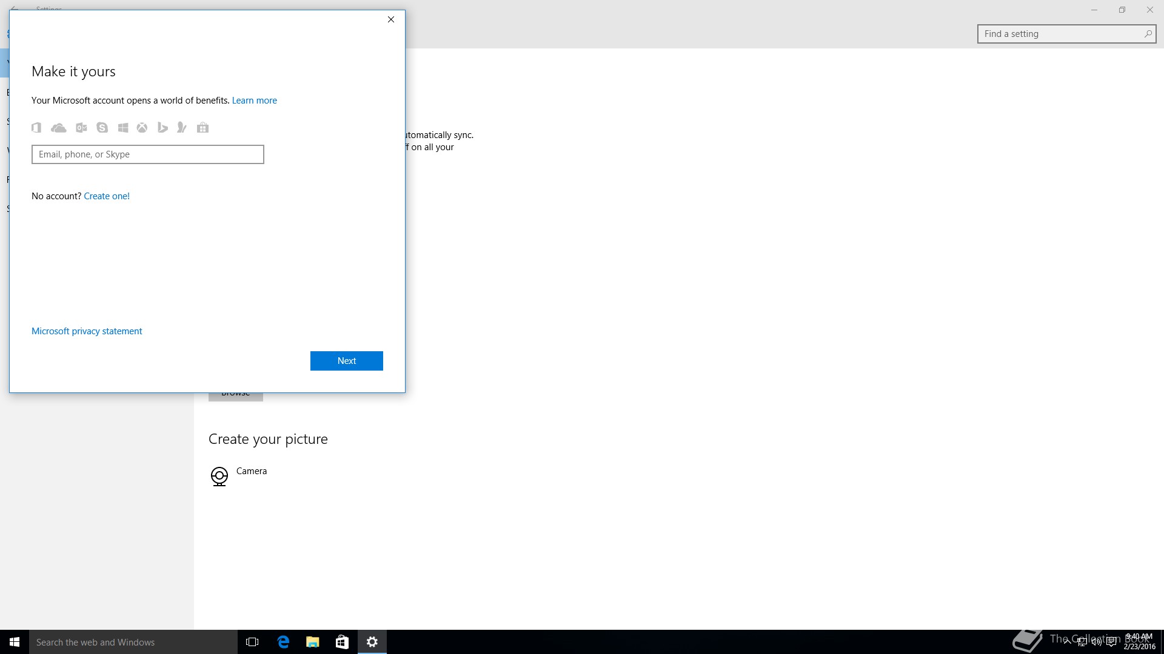Click Search the web and Windows box
The width and height of the screenshot is (1164, 654).
pos(133,642)
